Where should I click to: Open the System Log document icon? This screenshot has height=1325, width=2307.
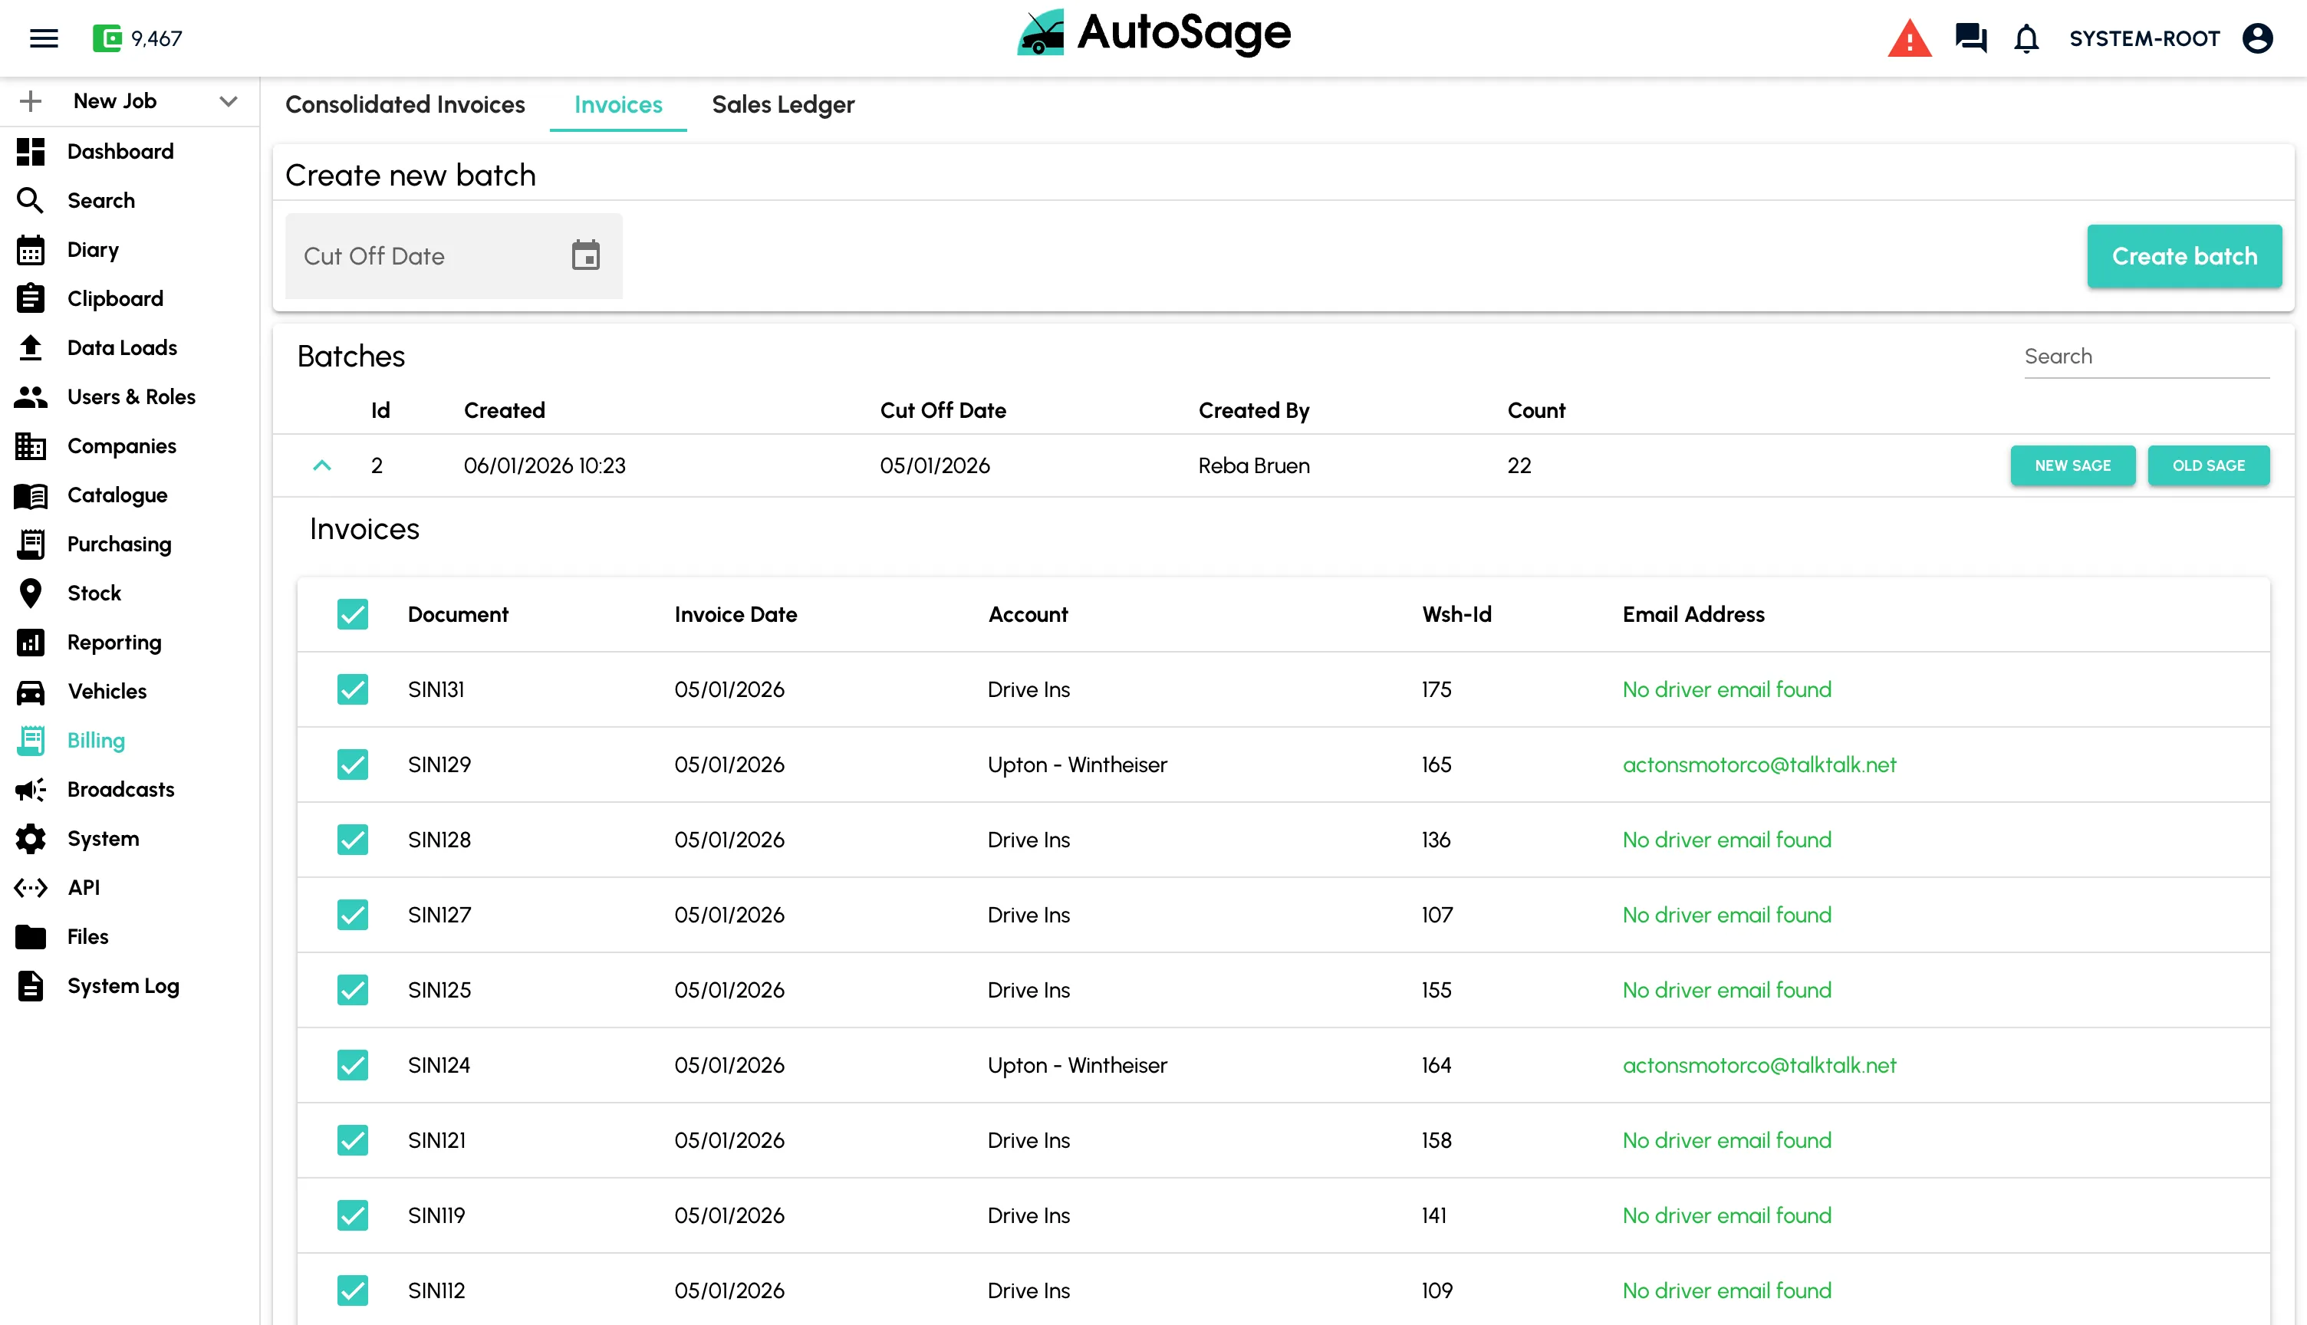(x=31, y=985)
